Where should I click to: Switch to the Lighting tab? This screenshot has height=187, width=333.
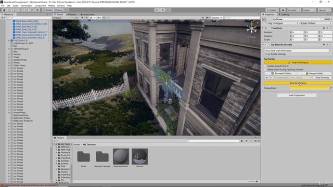click(x=284, y=15)
